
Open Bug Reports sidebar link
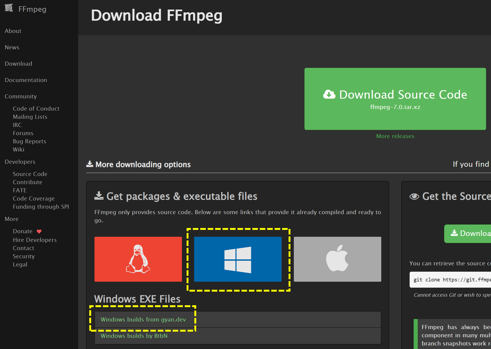tap(29, 141)
